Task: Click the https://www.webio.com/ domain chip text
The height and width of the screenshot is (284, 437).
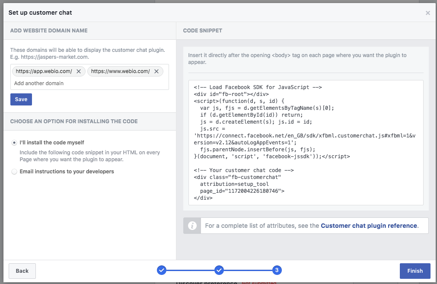Action: tap(121, 71)
